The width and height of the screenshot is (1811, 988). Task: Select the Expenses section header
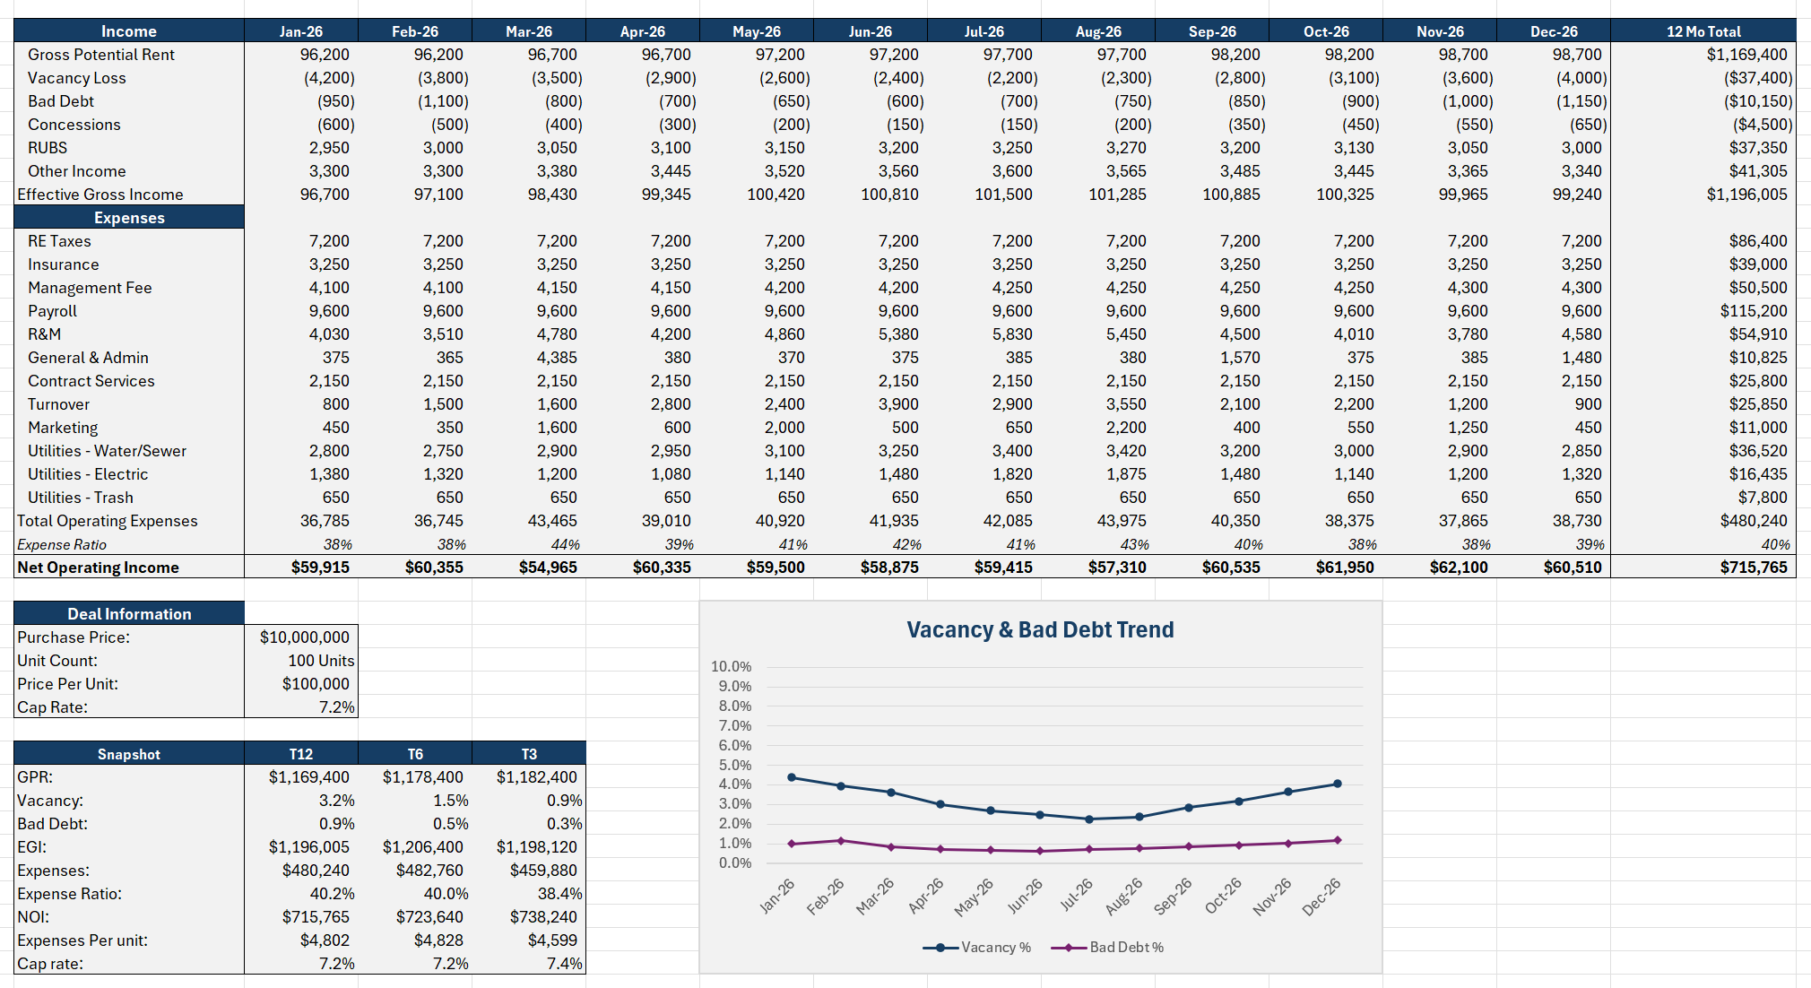click(129, 217)
